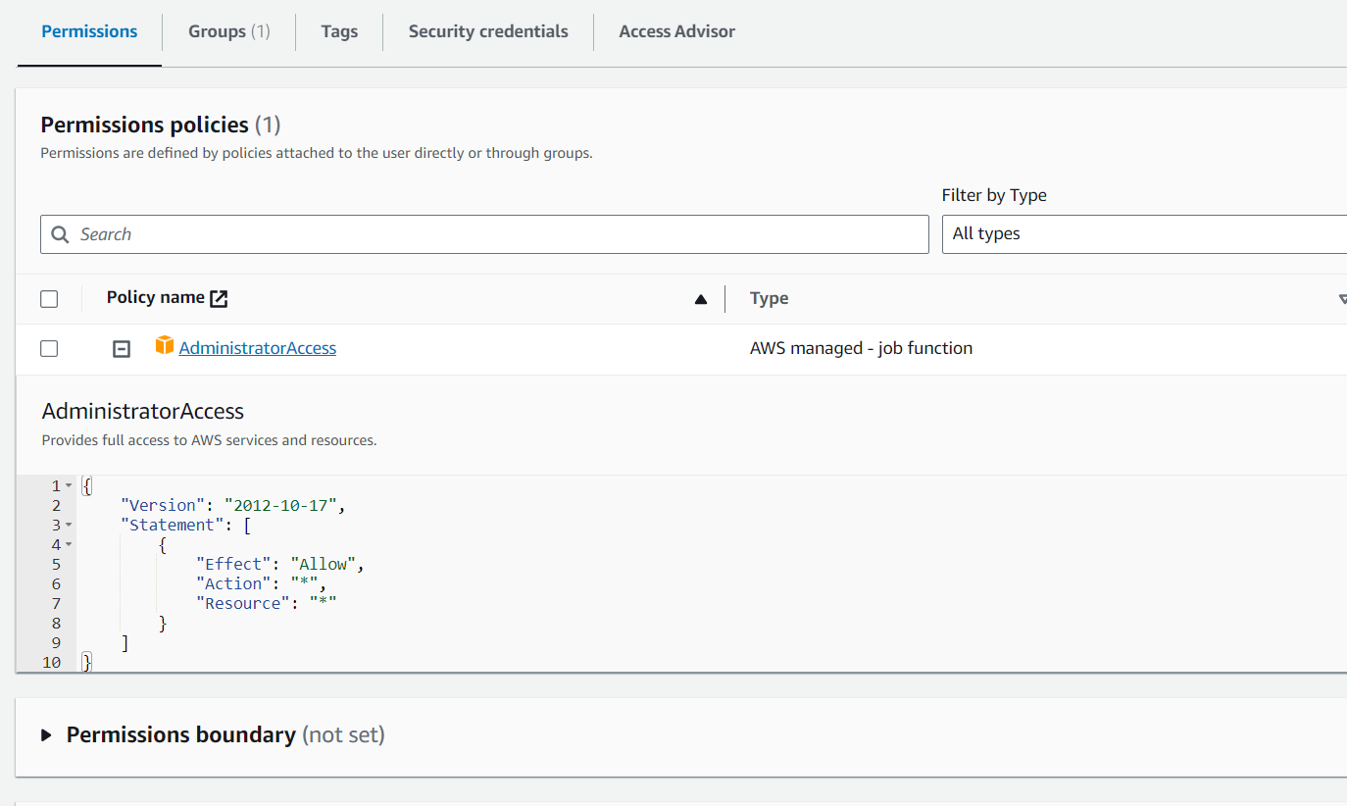1347x806 pixels.
Task: Click the Type column header
Action: click(x=770, y=298)
